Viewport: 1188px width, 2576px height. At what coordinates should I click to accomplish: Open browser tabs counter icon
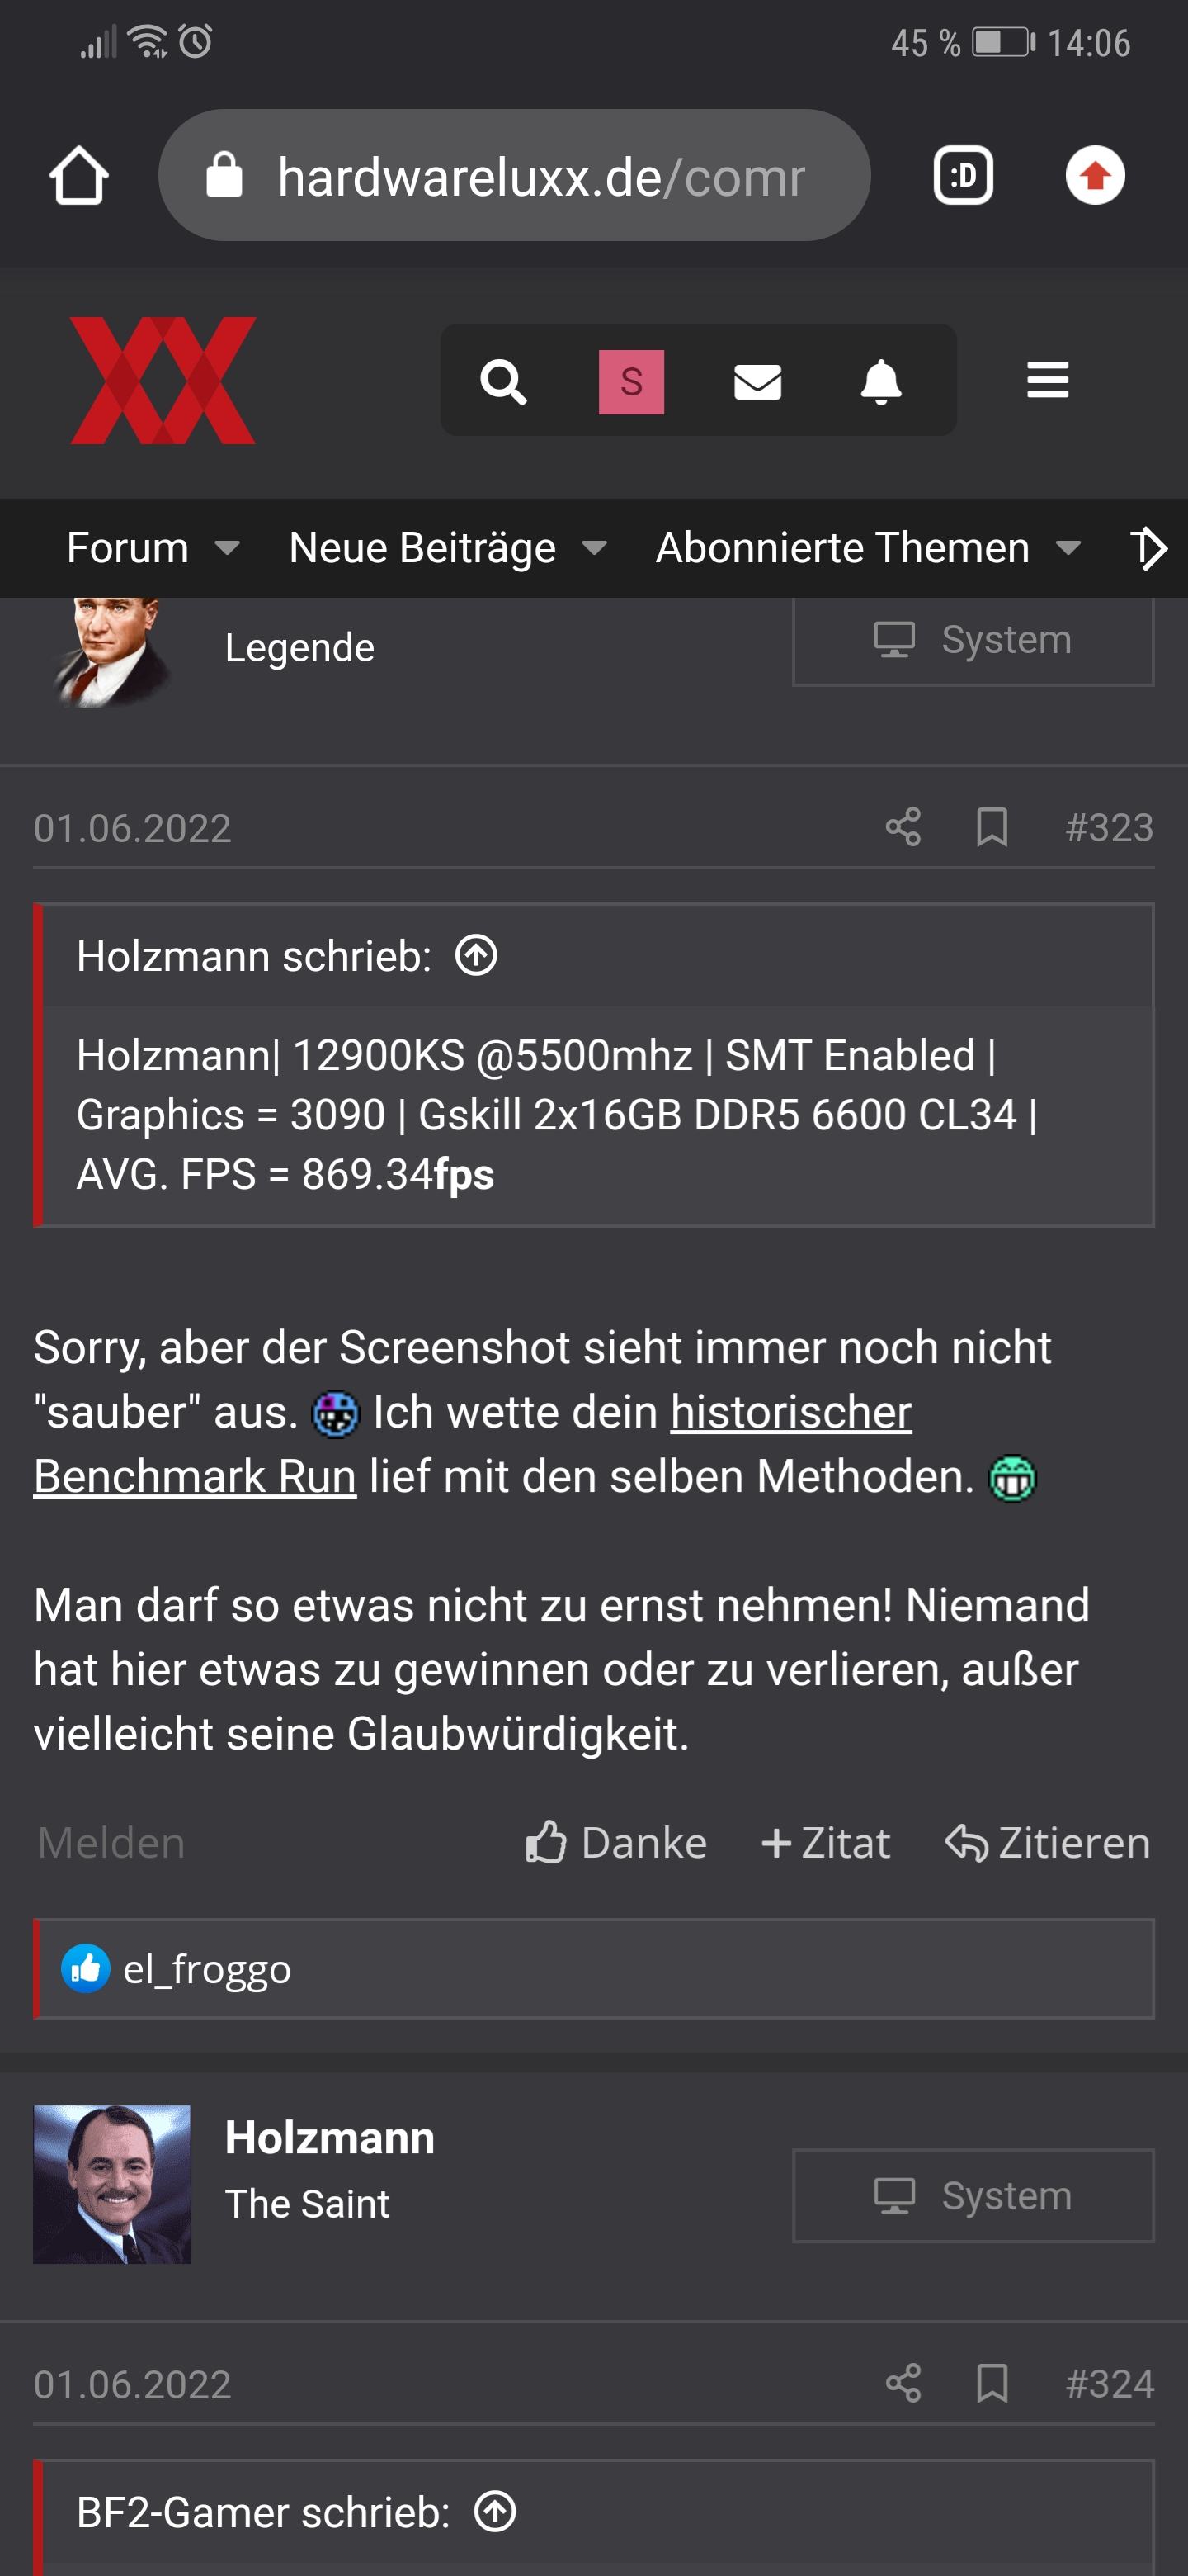click(962, 176)
